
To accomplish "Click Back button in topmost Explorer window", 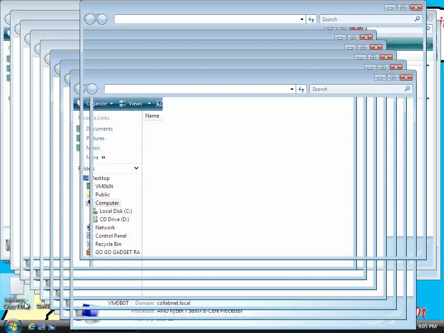I will pos(90,19).
